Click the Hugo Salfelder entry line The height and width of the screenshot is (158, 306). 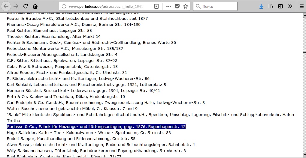click(x=89, y=133)
